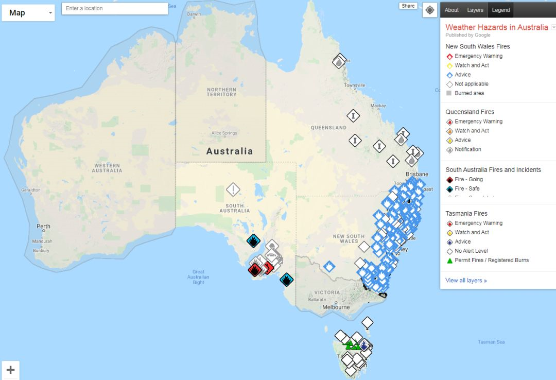
Task: Click the Share button
Action: coord(408,6)
